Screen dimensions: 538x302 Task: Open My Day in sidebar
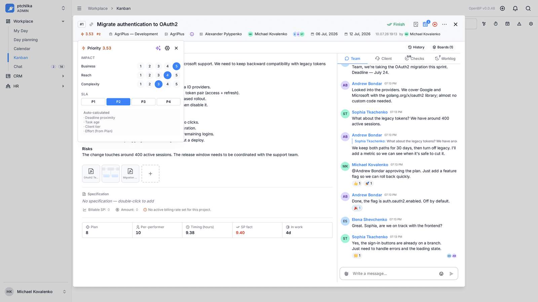click(x=21, y=31)
